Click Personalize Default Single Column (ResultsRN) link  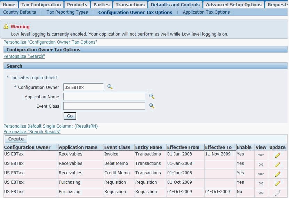50,126
